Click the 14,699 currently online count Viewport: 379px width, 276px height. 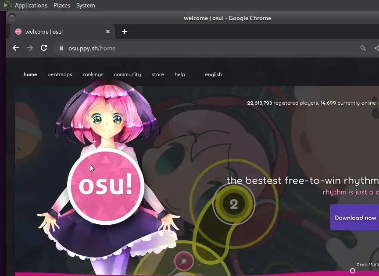tap(328, 103)
